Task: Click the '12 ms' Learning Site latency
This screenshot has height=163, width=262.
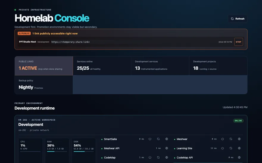Action: click(213, 148)
